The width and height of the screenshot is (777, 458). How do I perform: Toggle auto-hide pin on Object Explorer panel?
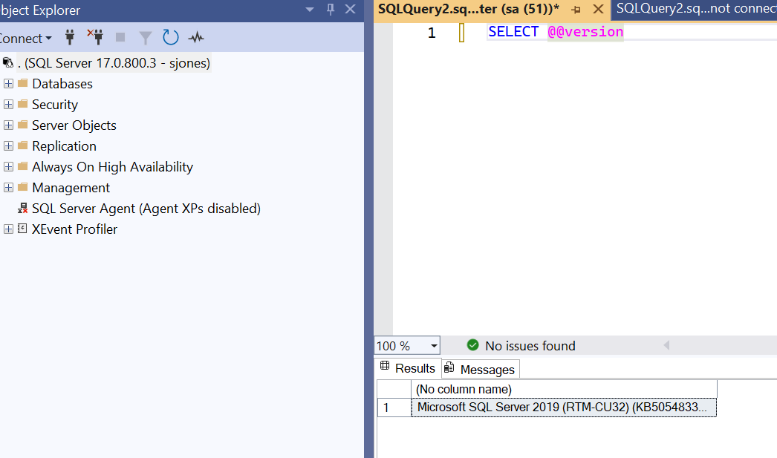(331, 10)
